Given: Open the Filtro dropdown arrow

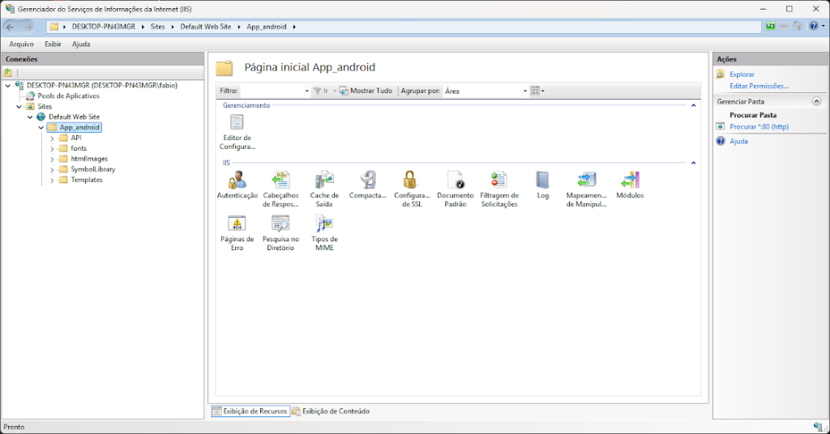Looking at the screenshot, I should pyautogui.click(x=306, y=91).
